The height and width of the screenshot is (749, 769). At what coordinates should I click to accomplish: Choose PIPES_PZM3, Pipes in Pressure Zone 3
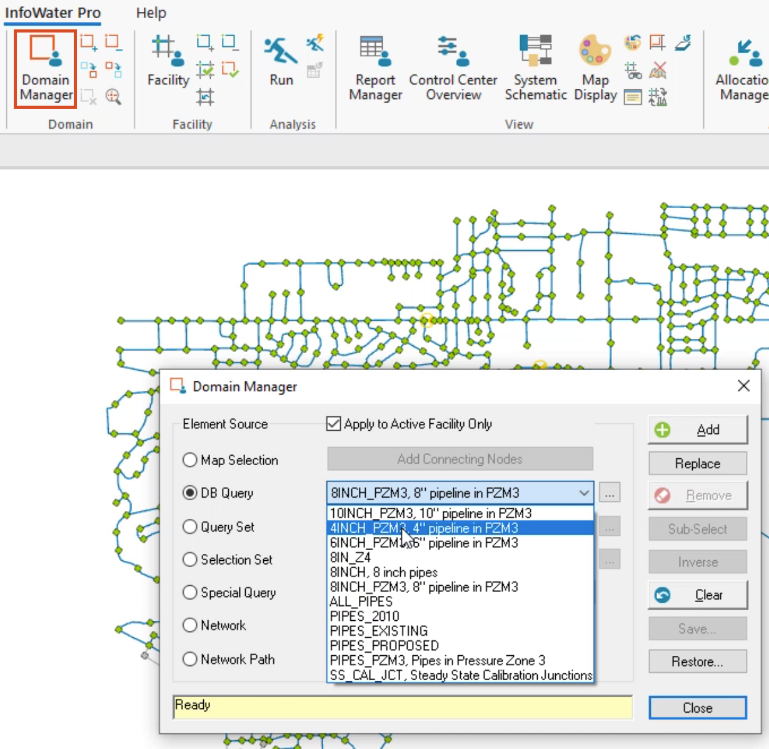[460, 660]
